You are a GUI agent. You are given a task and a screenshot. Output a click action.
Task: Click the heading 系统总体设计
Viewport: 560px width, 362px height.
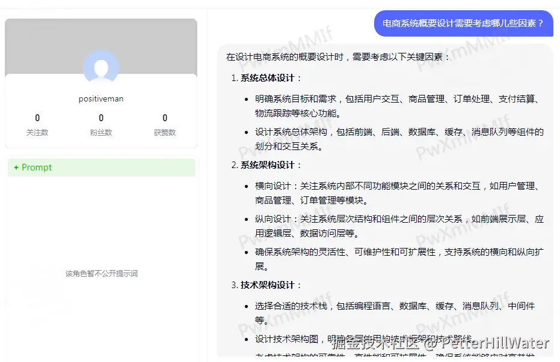pyautogui.click(x=268, y=78)
